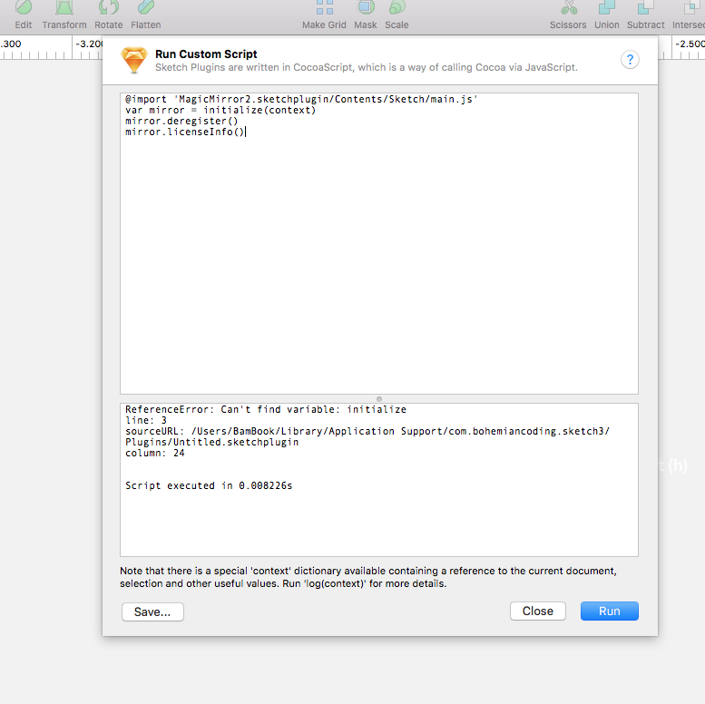
Task: Click the 'sourceURL' path line in output
Action: point(367,436)
